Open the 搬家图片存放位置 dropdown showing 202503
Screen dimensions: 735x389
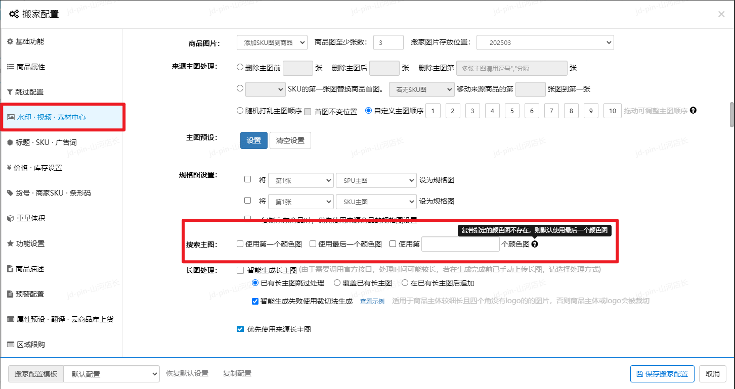(545, 43)
